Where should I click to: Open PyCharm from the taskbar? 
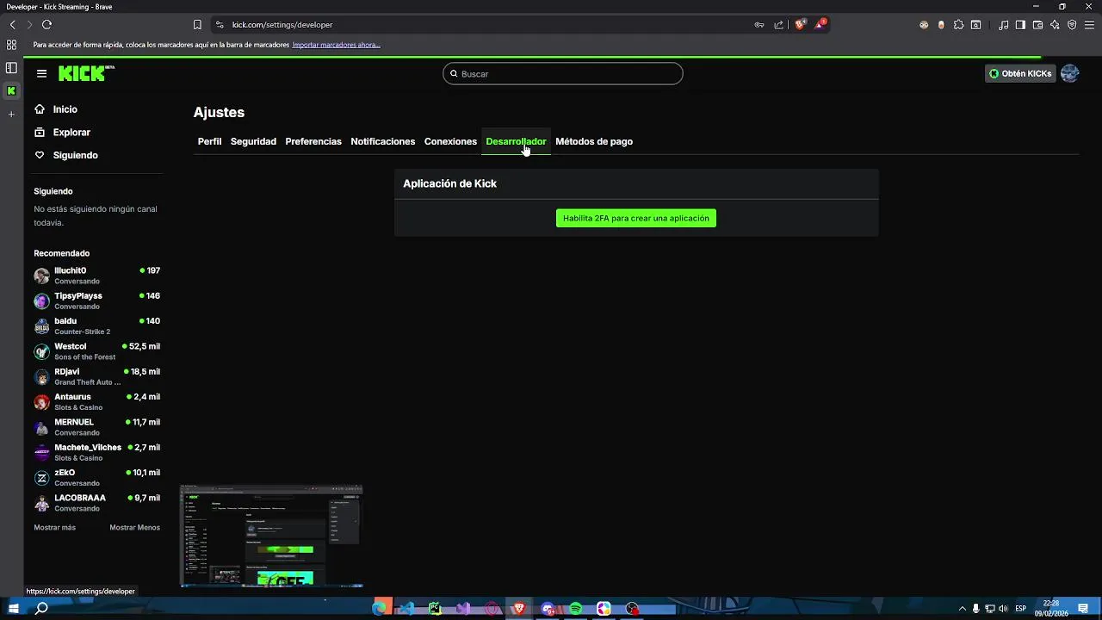pos(436,609)
